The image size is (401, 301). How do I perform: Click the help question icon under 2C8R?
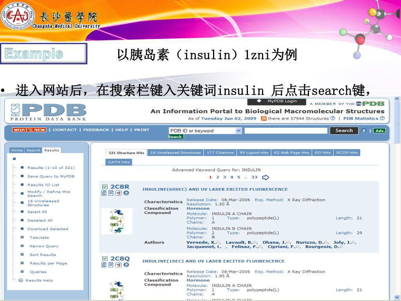point(126,193)
